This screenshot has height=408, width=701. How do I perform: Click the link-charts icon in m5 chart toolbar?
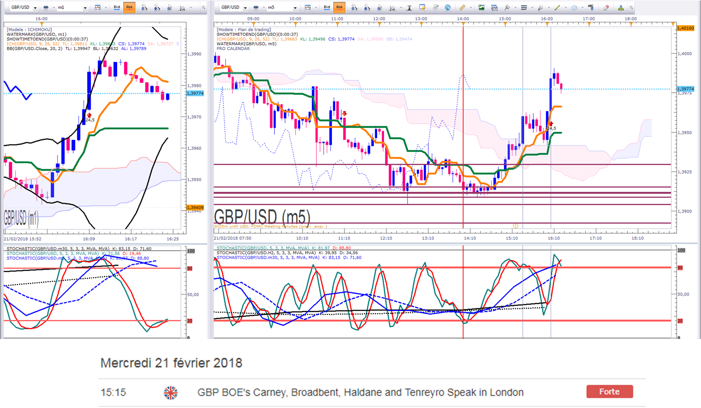[x=256, y=7]
